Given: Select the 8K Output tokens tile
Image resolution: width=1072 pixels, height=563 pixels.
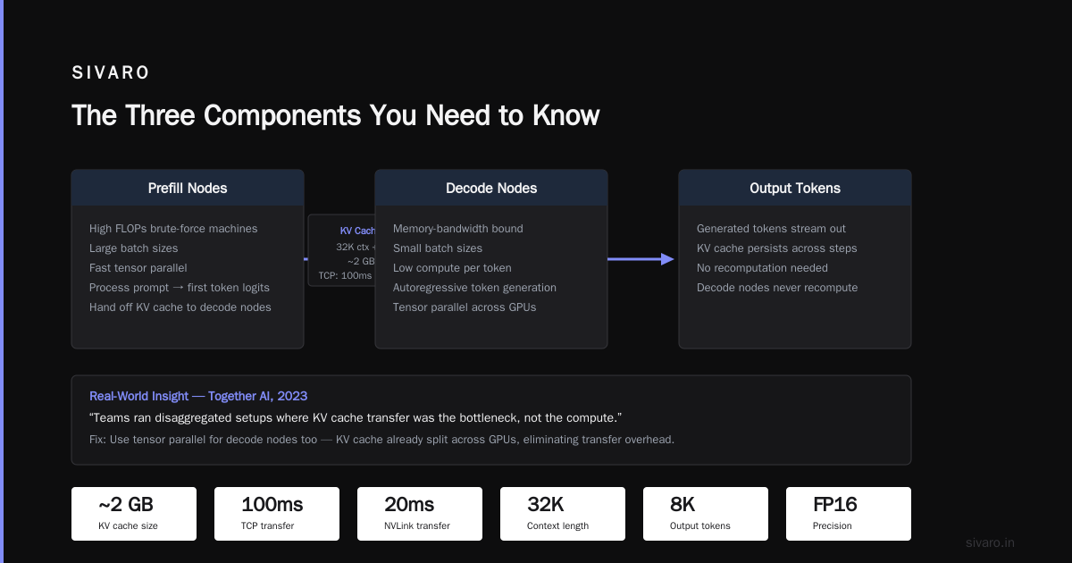Looking at the screenshot, I should (706, 514).
